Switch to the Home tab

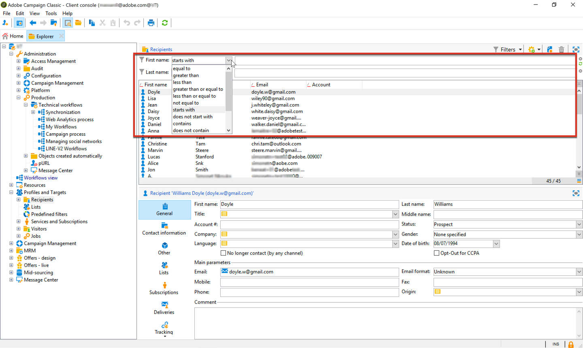pos(13,36)
